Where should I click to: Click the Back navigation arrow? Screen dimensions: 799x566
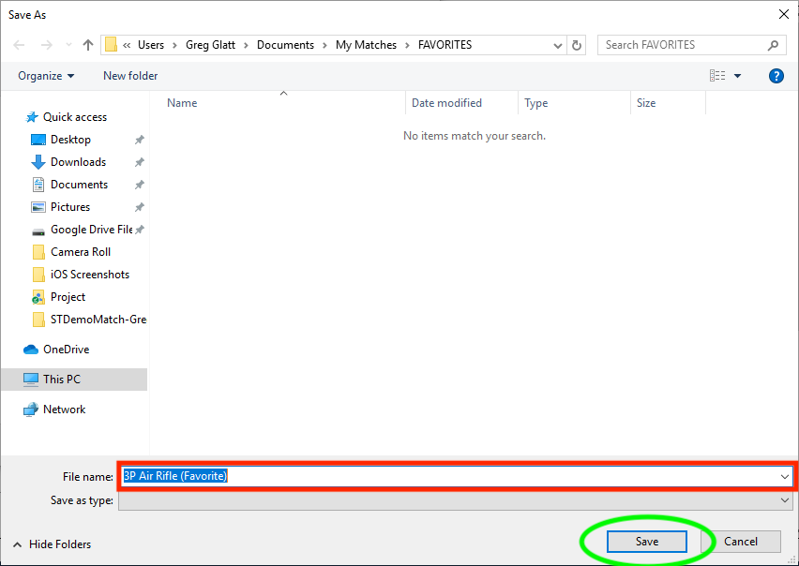pyautogui.click(x=19, y=45)
